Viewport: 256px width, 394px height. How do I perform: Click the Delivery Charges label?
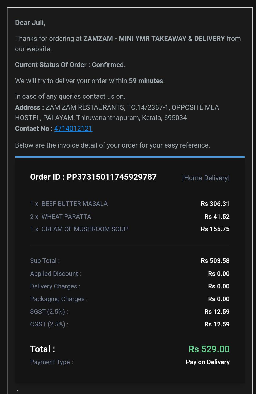(x=55, y=286)
